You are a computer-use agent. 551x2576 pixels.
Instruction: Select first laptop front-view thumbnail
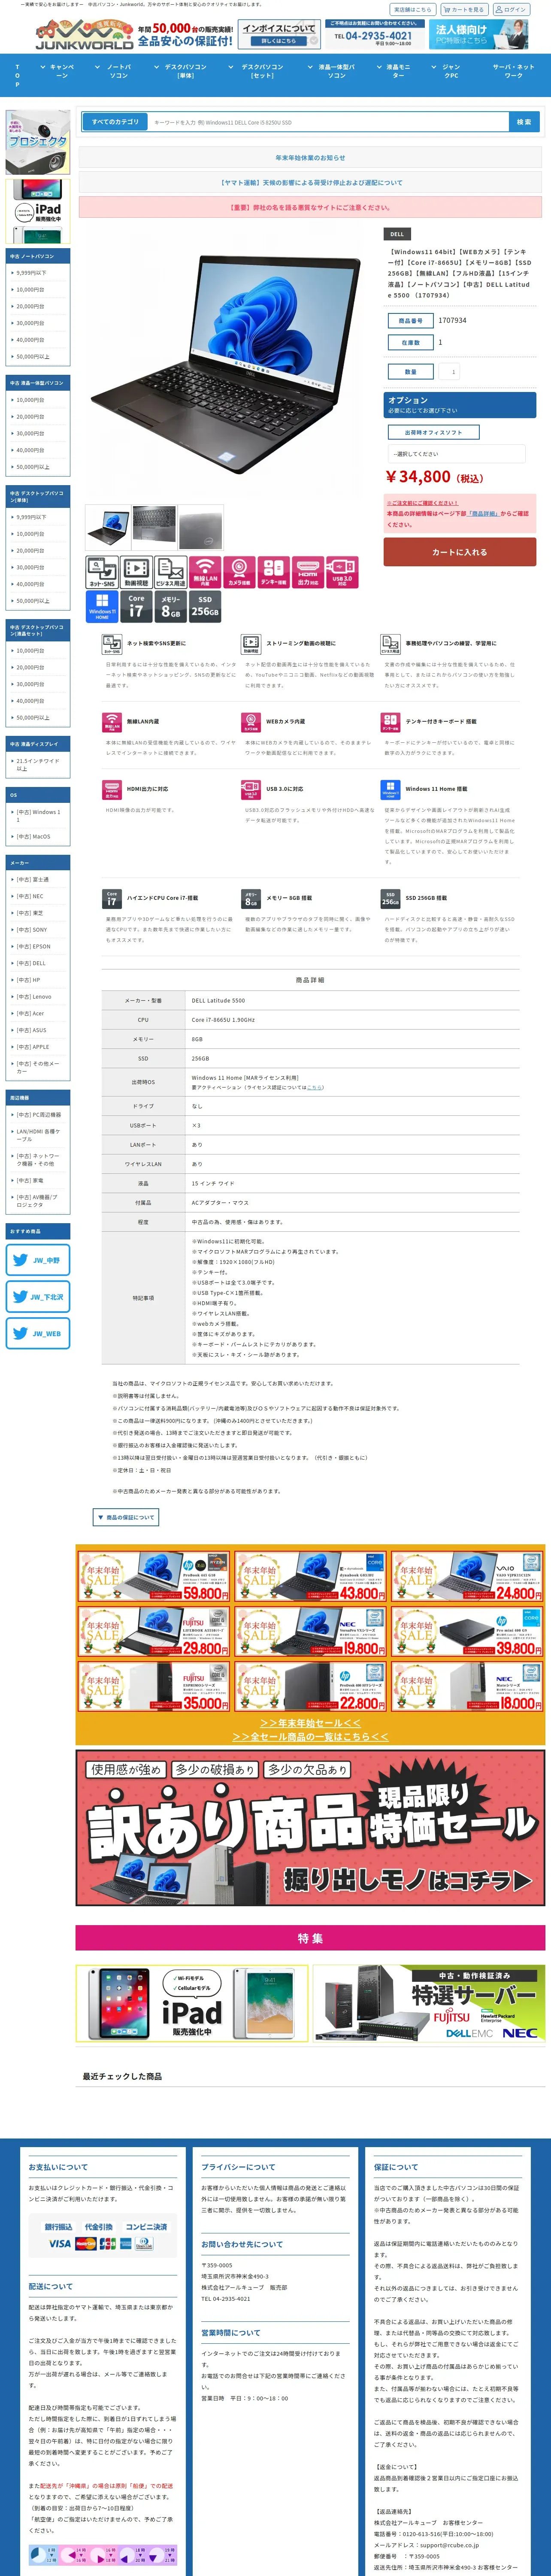click(108, 527)
